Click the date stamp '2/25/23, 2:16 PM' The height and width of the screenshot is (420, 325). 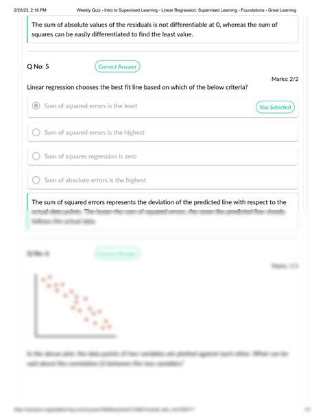[30, 10]
